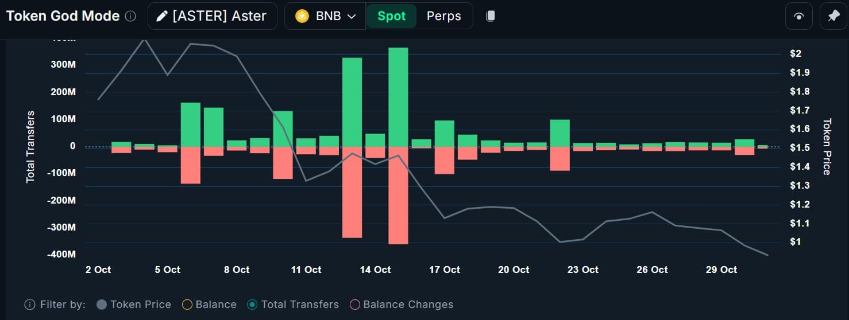The image size is (849, 320).
Task: Click the green bar near 22 Oct
Action: (559, 133)
